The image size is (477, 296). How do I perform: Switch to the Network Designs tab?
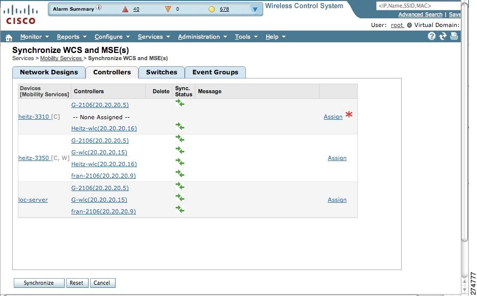tap(49, 72)
